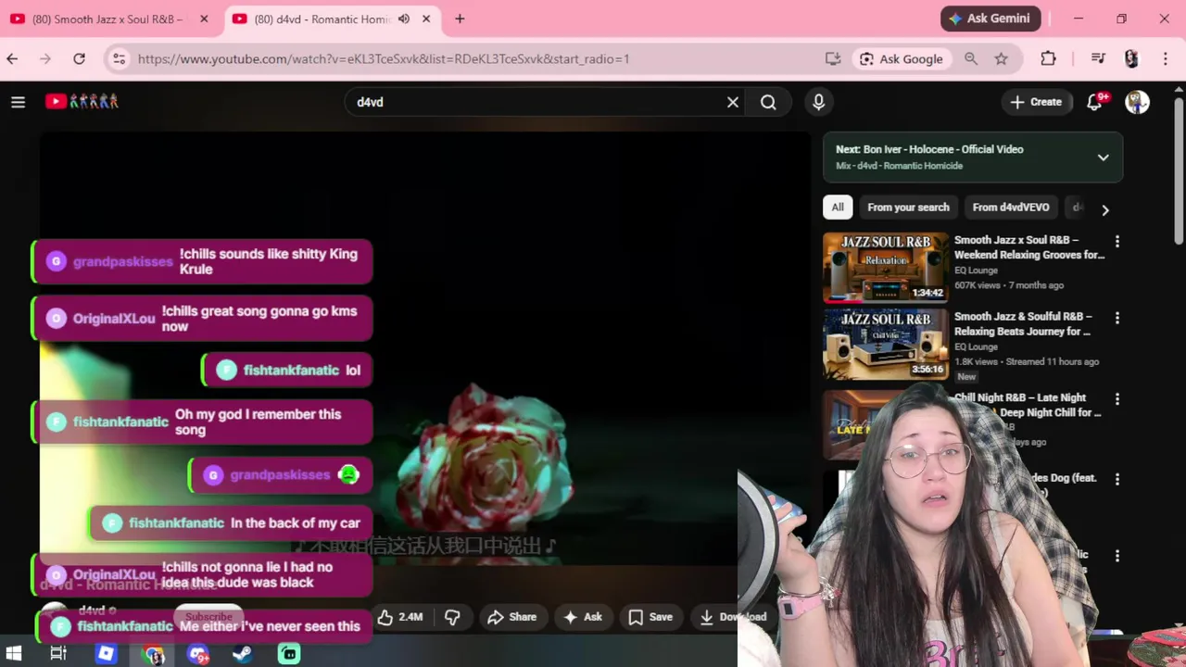The image size is (1186, 667).
Task: Select the YouTube URL in address bar
Action: point(384,58)
